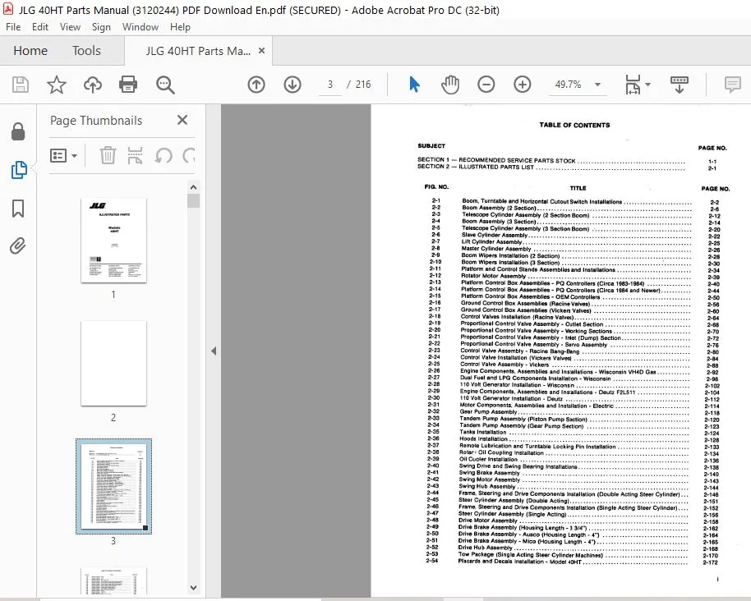
Task: Switch to the Tools tab
Action: click(86, 51)
